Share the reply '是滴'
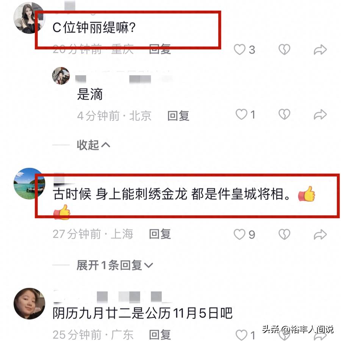341x341 pixels. (x=320, y=114)
